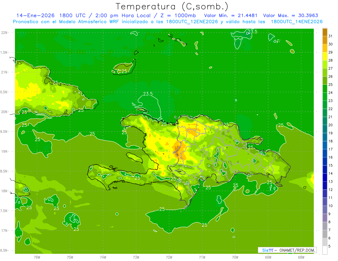Select "Valor Min. = 21.4481" in the header
The width and height of the screenshot is (338, 261).
point(231,15)
